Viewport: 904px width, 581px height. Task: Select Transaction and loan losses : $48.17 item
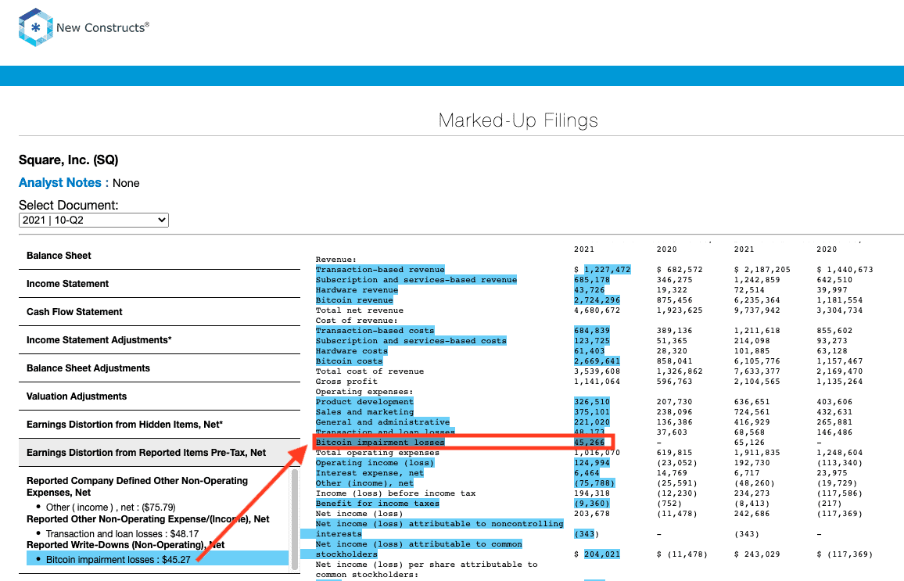(122, 534)
